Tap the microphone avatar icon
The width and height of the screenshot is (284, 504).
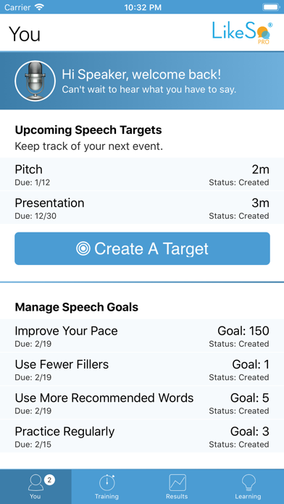click(x=35, y=80)
